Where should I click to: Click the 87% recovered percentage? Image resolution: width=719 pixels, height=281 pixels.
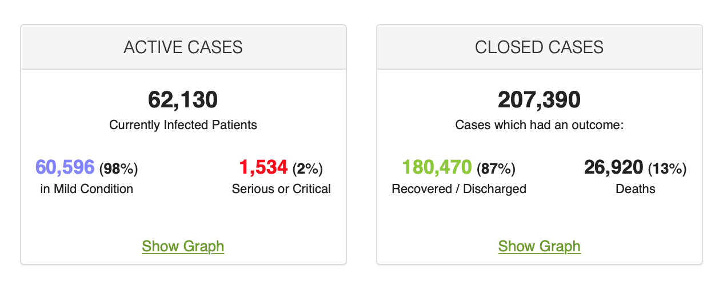tap(496, 168)
